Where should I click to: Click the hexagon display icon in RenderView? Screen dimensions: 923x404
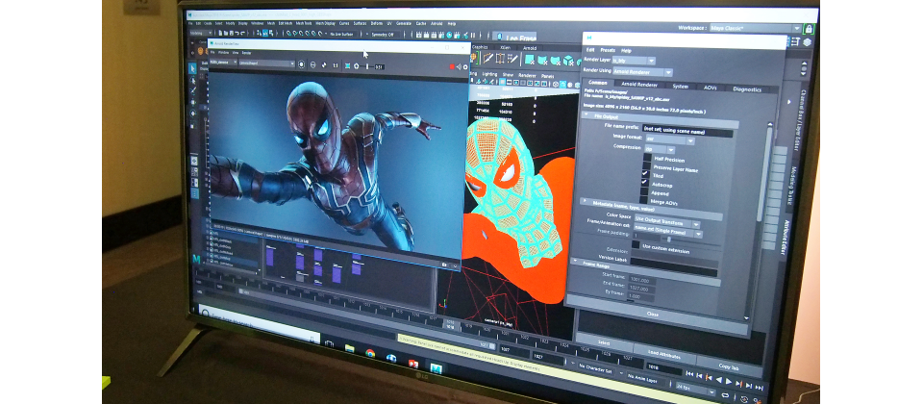301,64
